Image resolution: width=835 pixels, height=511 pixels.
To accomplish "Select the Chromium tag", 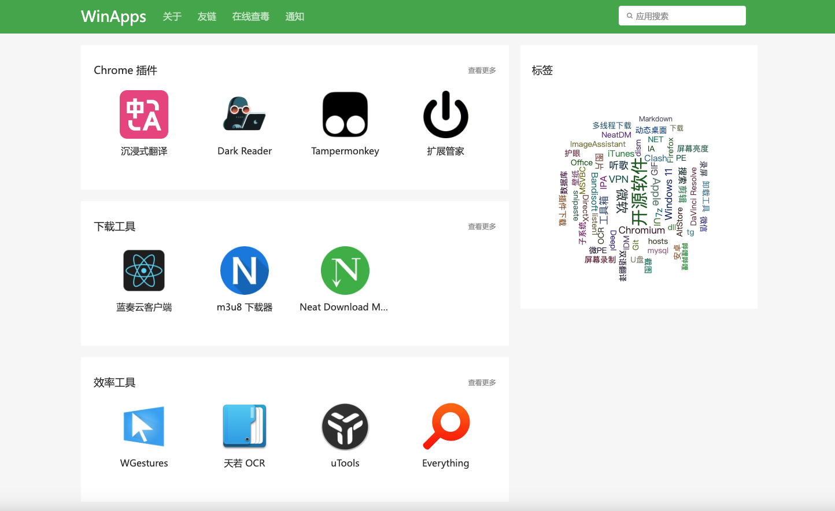I will coord(642,230).
